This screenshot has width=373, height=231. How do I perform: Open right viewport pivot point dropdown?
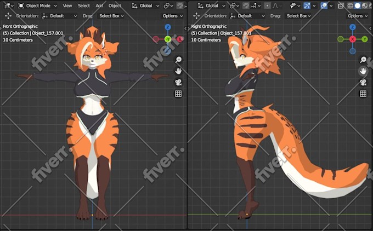[234, 5]
